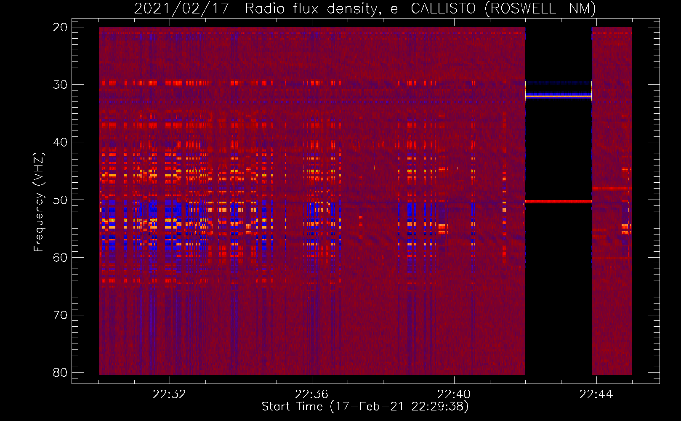Click the 70 frequency tick label
Screen dimensions: 681x421
pyautogui.click(x=60, y=315)
